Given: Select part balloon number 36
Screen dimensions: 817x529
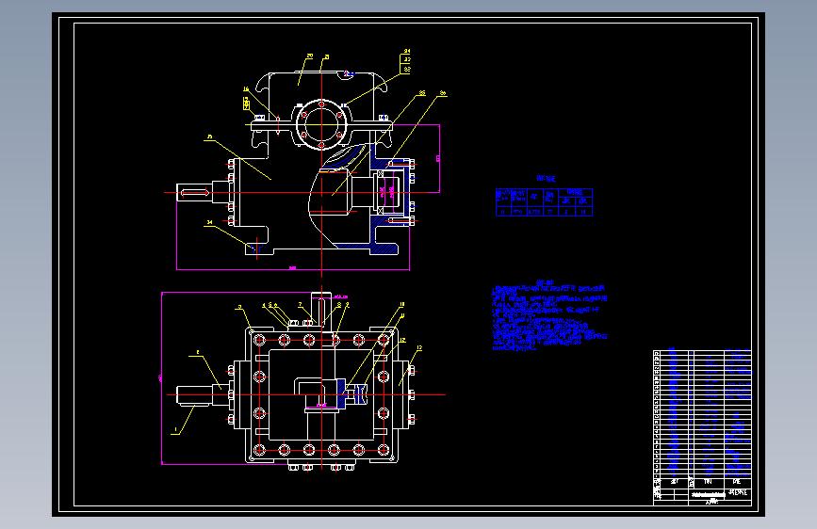Looking at the screenshot, I should (443, 94).
